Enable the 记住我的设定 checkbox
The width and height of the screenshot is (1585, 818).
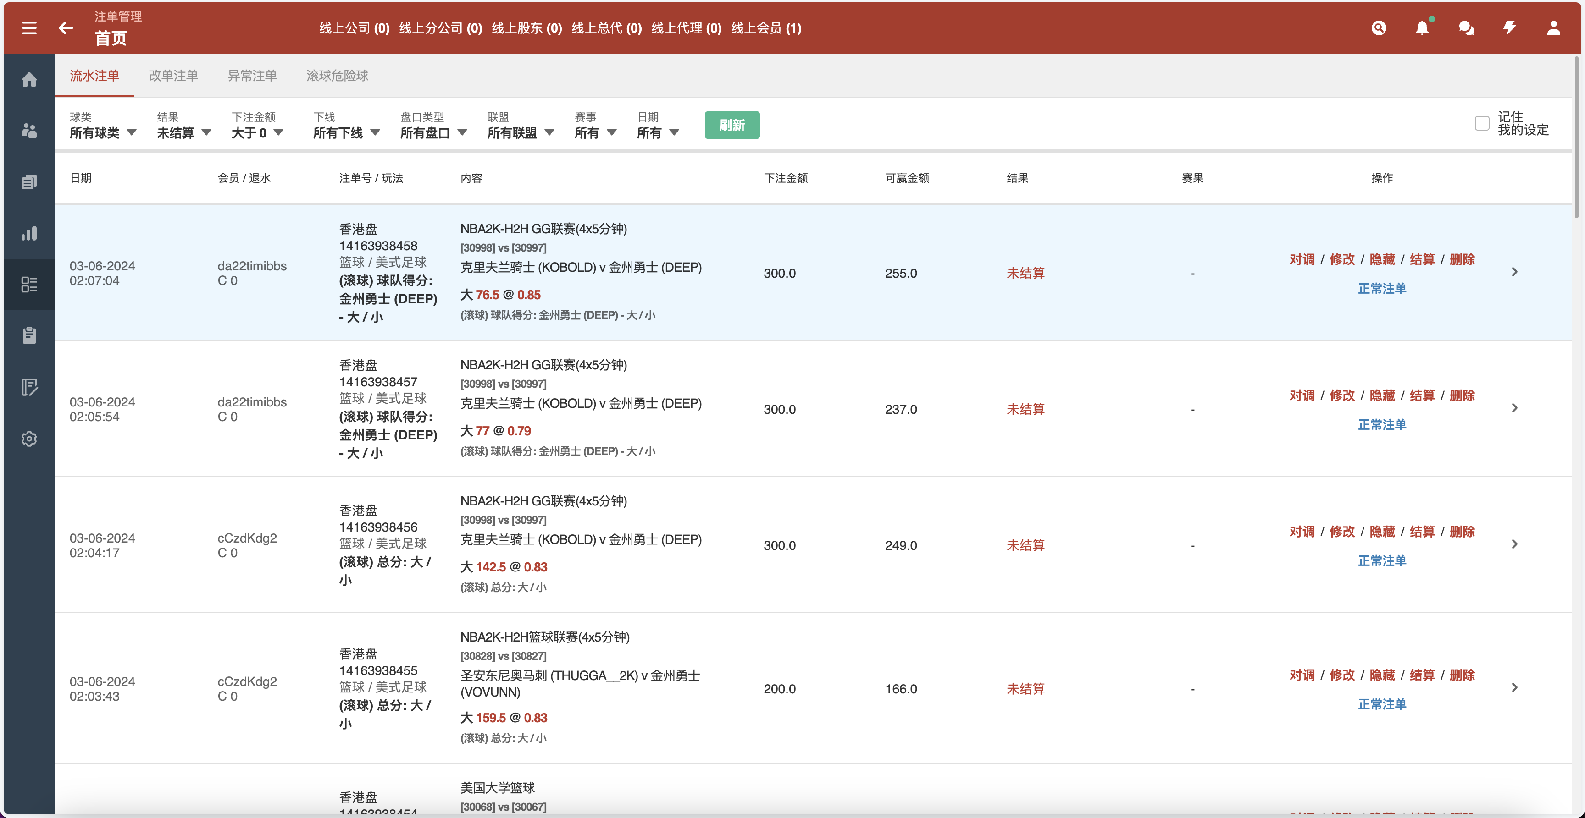pos(1482,124)
